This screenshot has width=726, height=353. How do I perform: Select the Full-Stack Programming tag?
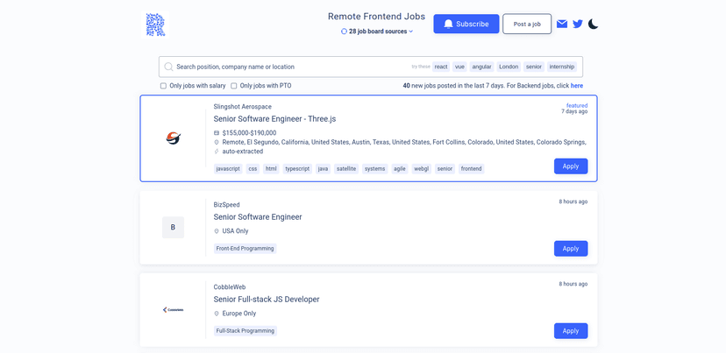coord(245,331)
